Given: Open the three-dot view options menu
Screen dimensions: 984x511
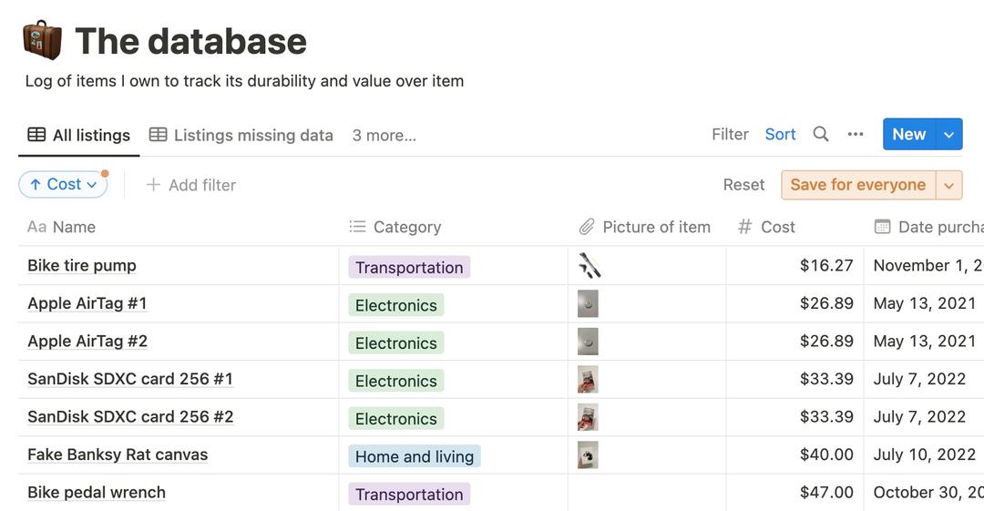Looking at the screenshot, I should (856, 135).
